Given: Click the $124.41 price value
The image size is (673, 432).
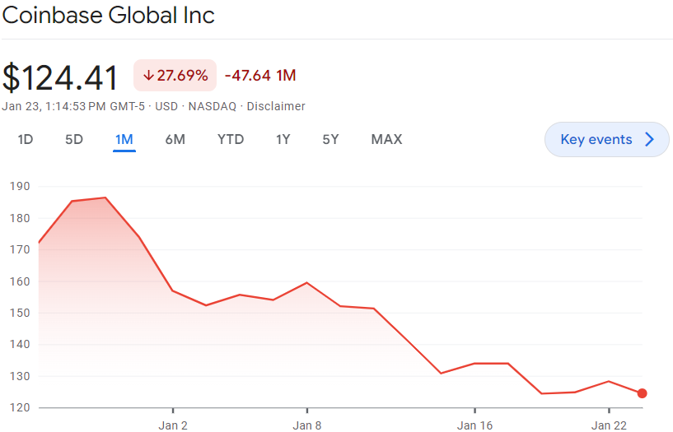Looking at the screenshot, I should pyautogui.click(x=61, y=77).
